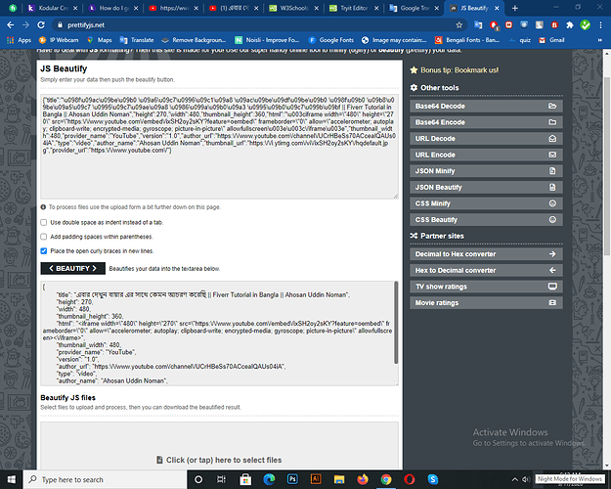The width and height of the screenshot is (611, 489).
Task: Close the JS Beautify tab
Action: point(497,8)
